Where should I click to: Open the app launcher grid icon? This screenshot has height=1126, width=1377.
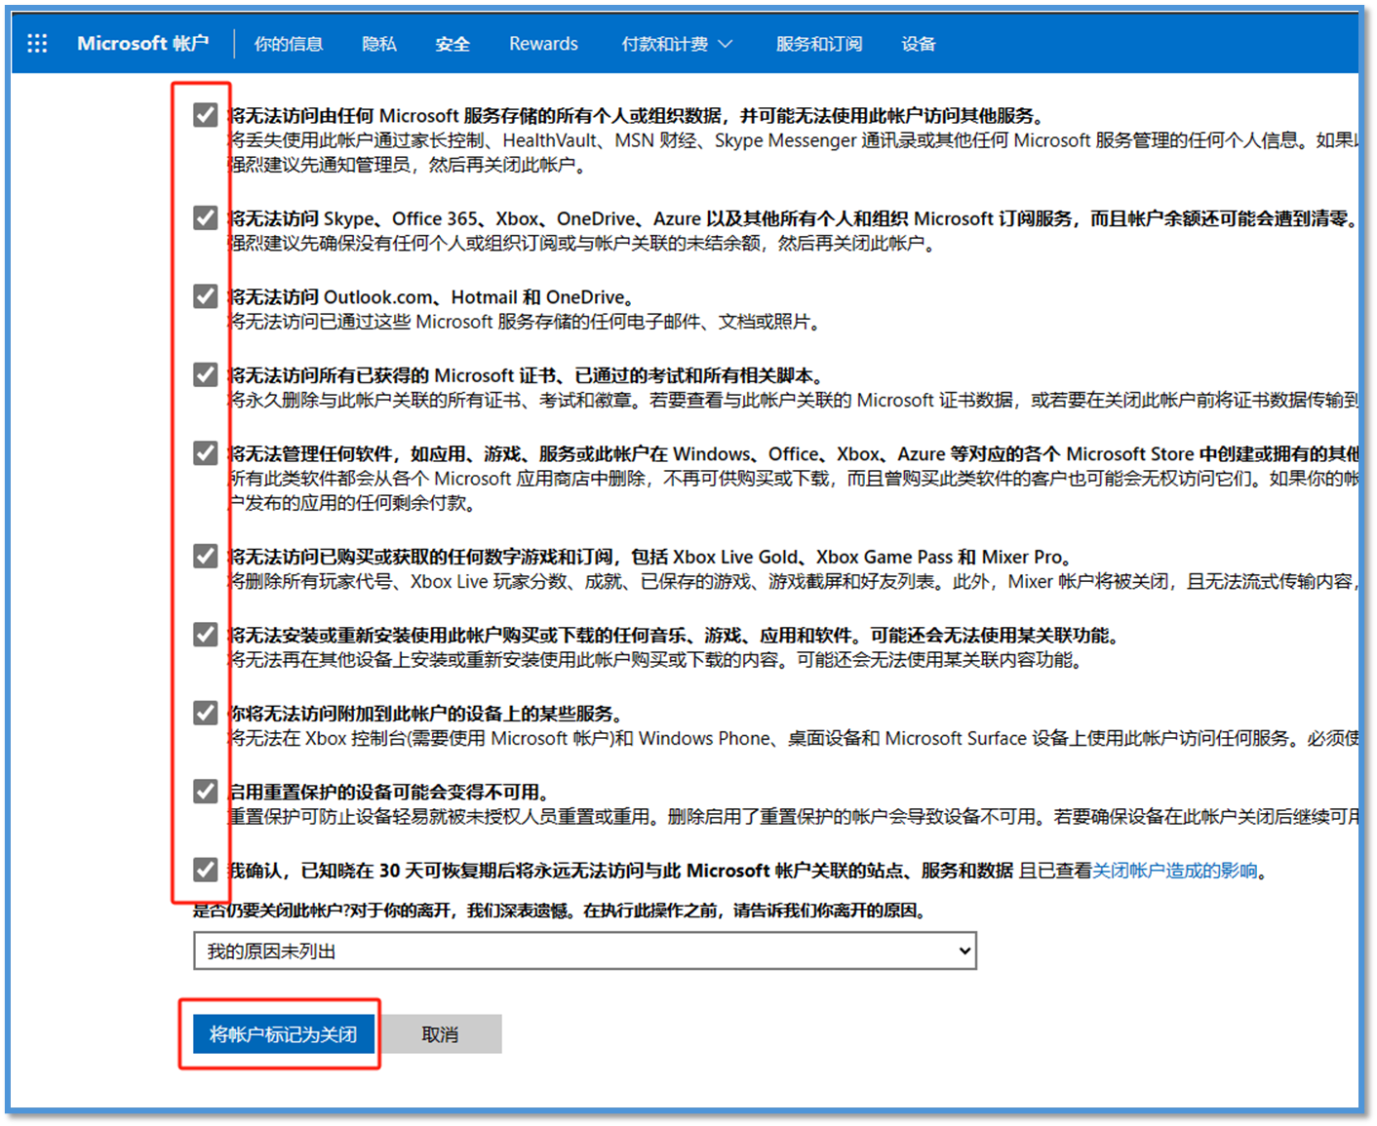pos(37,44)
